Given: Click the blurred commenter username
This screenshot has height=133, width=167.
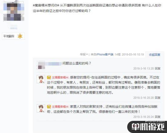Looking at the screenshot, I should point(54,64).
